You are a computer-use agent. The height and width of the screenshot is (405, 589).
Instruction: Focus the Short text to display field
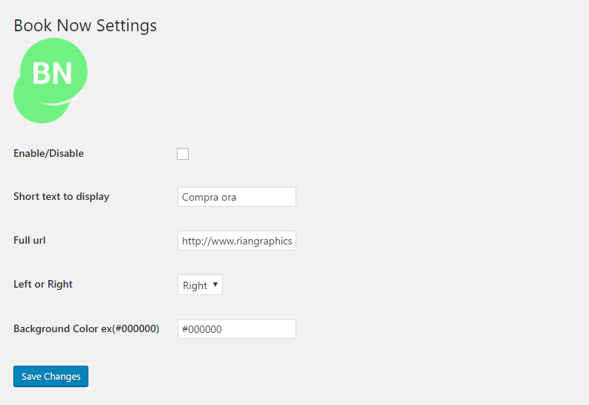(x=237, y=196)
